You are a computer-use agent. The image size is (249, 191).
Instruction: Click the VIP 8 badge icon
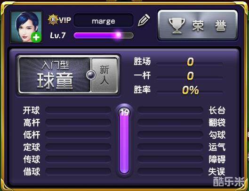[54, 20]
